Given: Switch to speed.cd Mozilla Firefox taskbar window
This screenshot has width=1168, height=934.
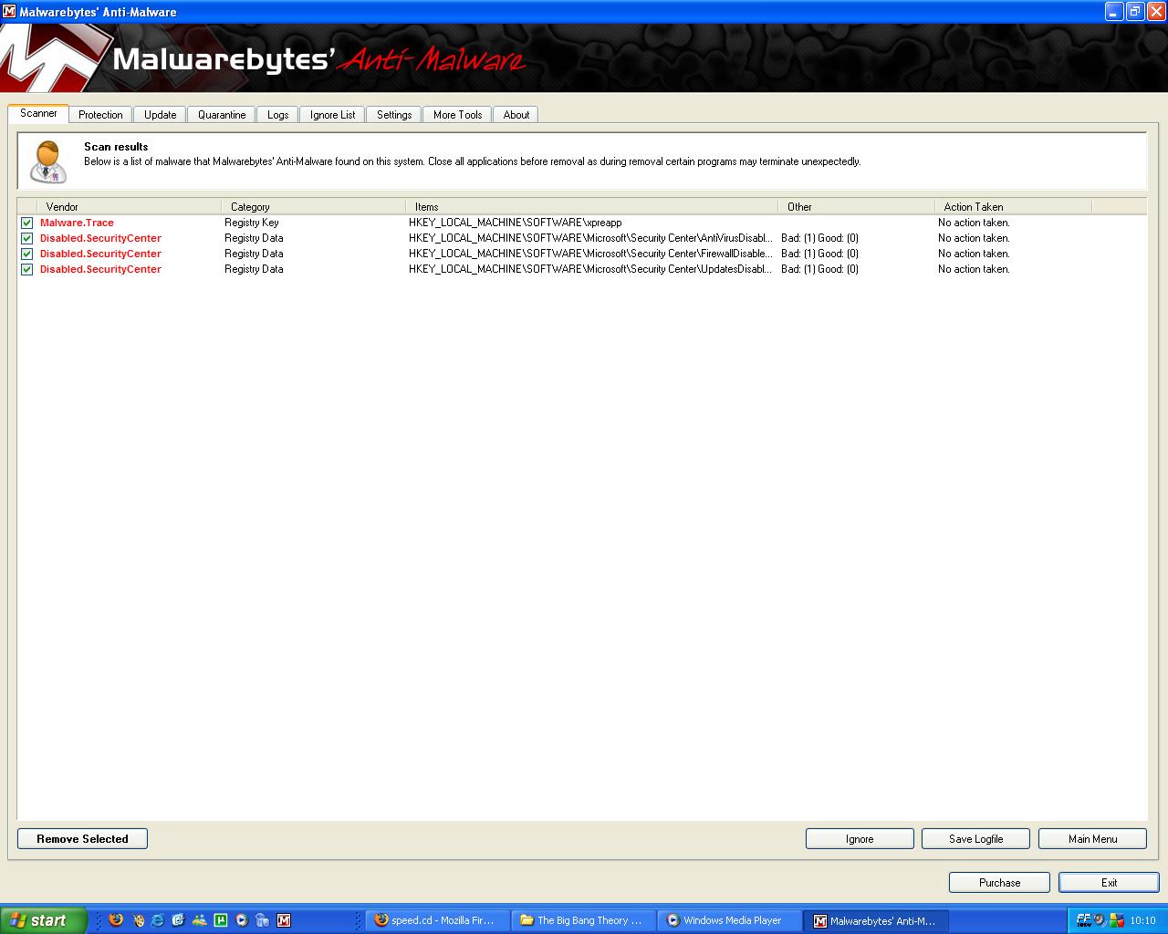Looking at the screenshot, I should coord(438,920).
